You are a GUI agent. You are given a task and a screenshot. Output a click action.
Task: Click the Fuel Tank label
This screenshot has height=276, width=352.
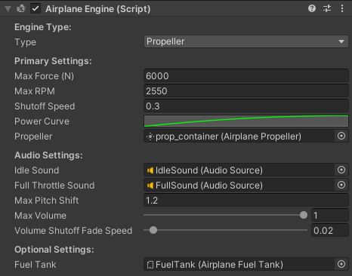coord(36,265)
